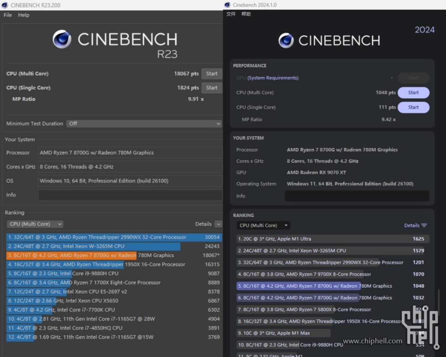Select Threadripper 1950X row scoring 16315
This screenshot has height=357, width=446.
[114, 264]
